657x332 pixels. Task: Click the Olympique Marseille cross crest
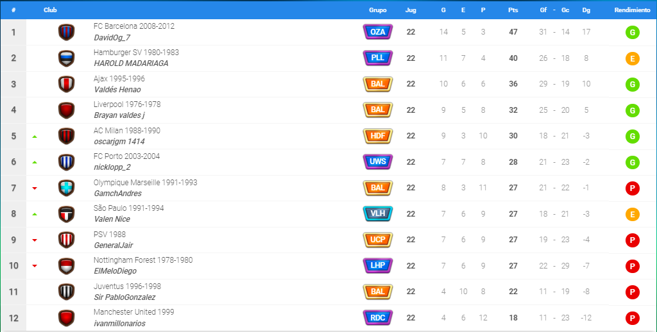(x=66, y=188)
